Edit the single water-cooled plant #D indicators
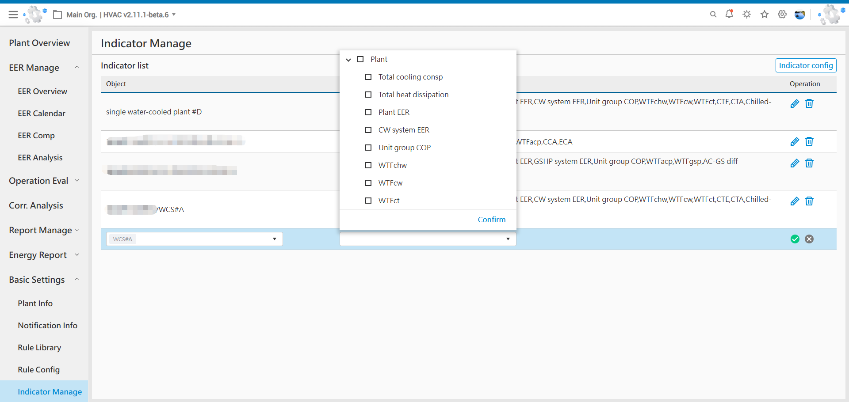This screenshot has height=402, width=849. tap(795, 103)
